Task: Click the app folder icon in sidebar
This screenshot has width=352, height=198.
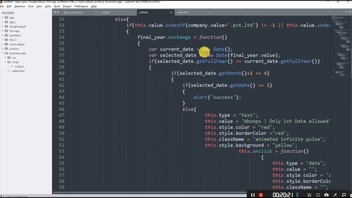Action: [x=6, y=18]
